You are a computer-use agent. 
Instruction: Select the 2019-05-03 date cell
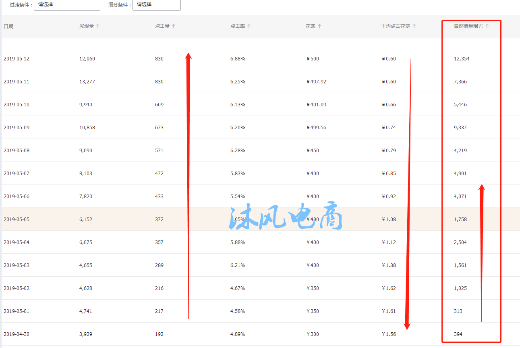click(x=17, y=265)
